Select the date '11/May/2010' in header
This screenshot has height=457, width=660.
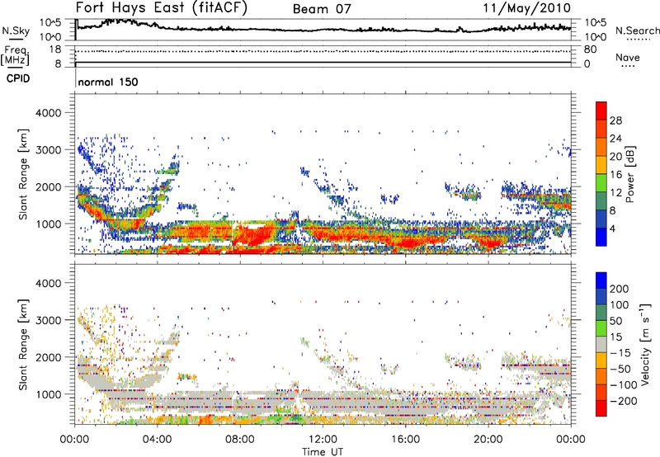coord(526,8)
